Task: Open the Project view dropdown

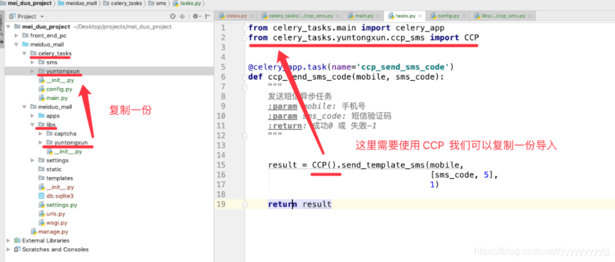Action: pos(42,17)
